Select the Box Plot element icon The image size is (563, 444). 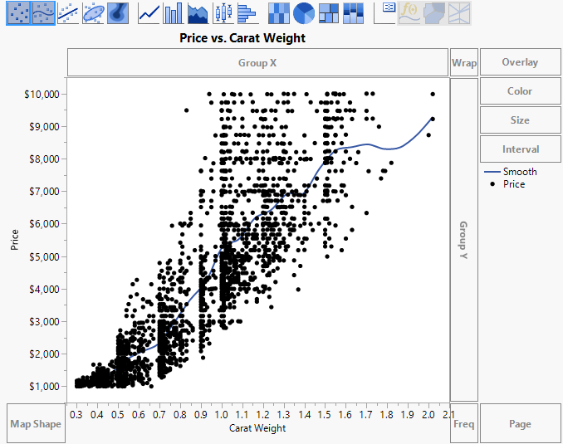click(223, 13)
